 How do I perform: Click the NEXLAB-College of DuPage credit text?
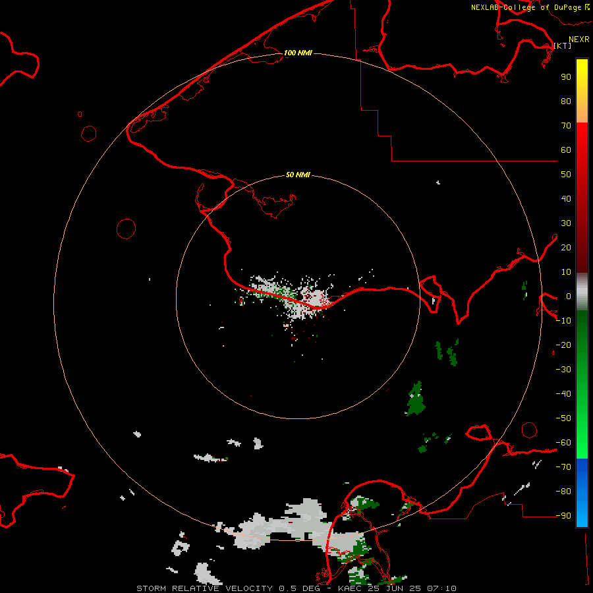[530, 7]
